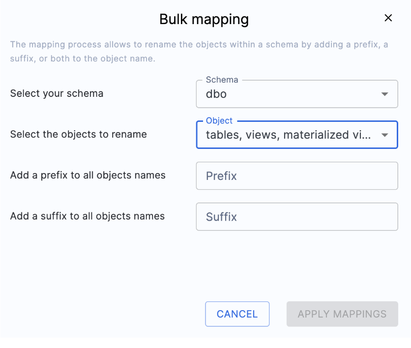Click the Select your schema label

(x=57, y=93)
